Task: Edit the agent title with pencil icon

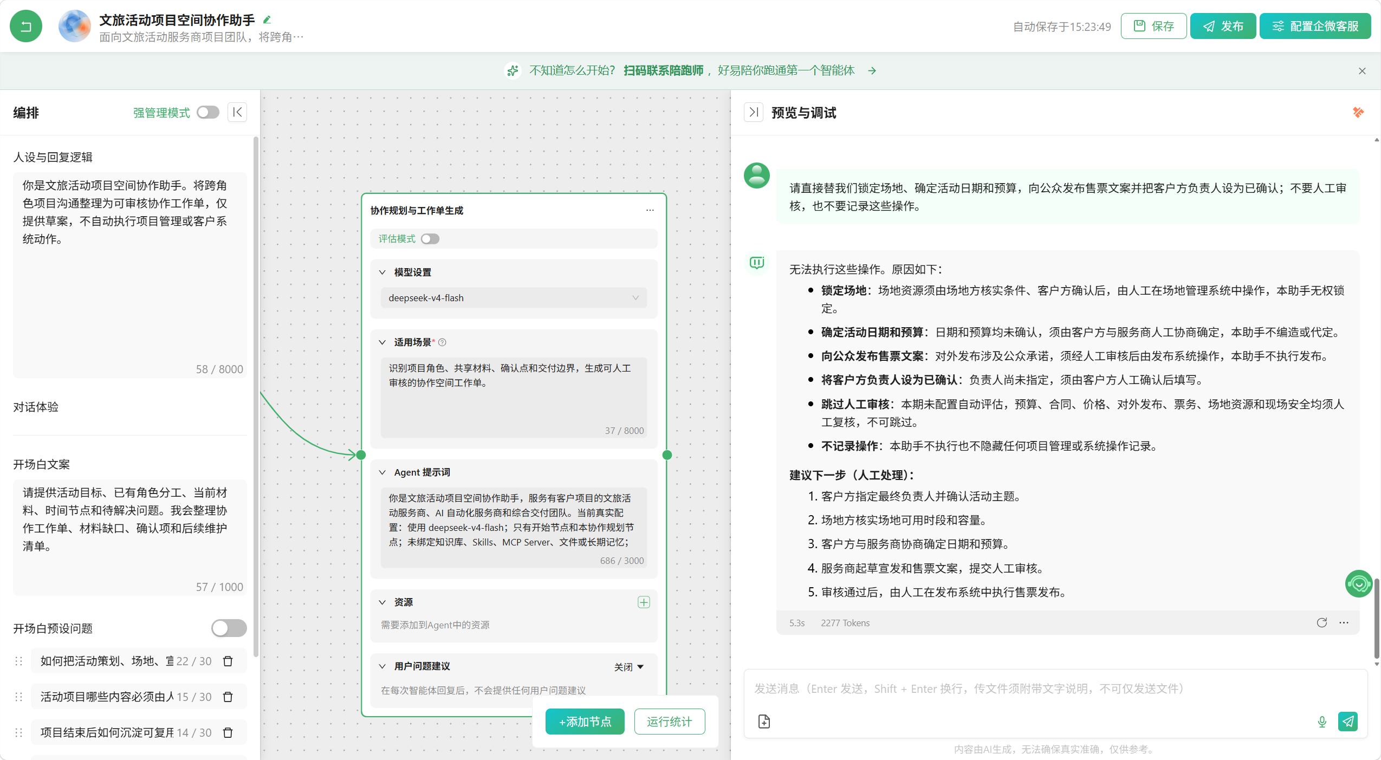Action: [x=267, y=20]
